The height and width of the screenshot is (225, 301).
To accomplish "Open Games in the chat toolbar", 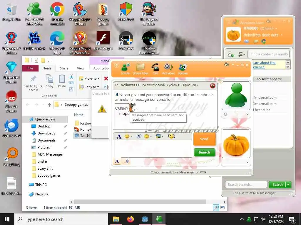I will 183,69.
